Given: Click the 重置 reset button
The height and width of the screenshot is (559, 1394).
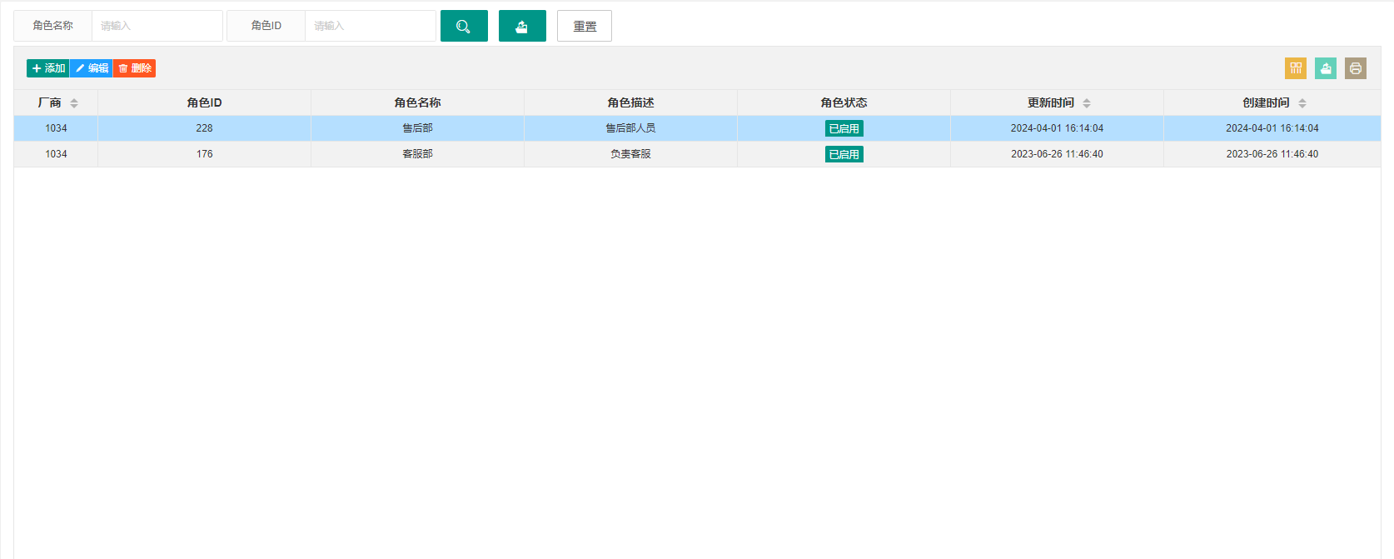Looking at the screenshot, I should (x=585, y=26).
